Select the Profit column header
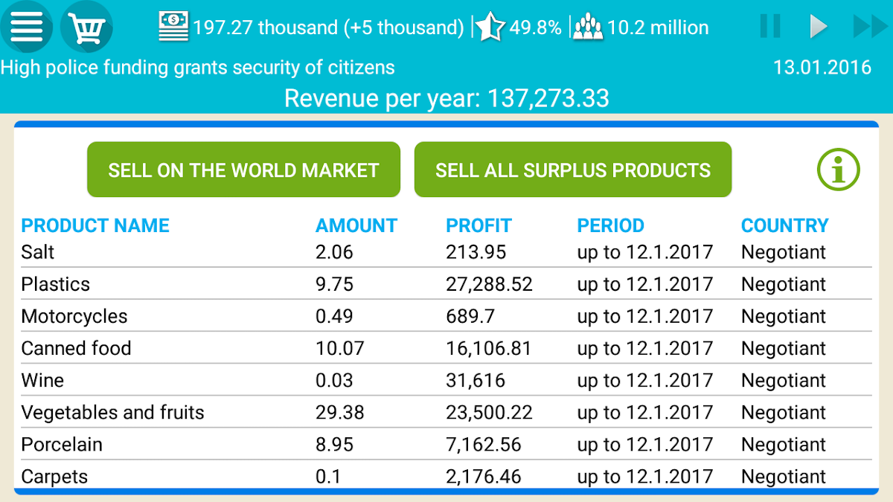Image resolution: width=893 pixels, height=502 pixels. (x=478, y=225)
